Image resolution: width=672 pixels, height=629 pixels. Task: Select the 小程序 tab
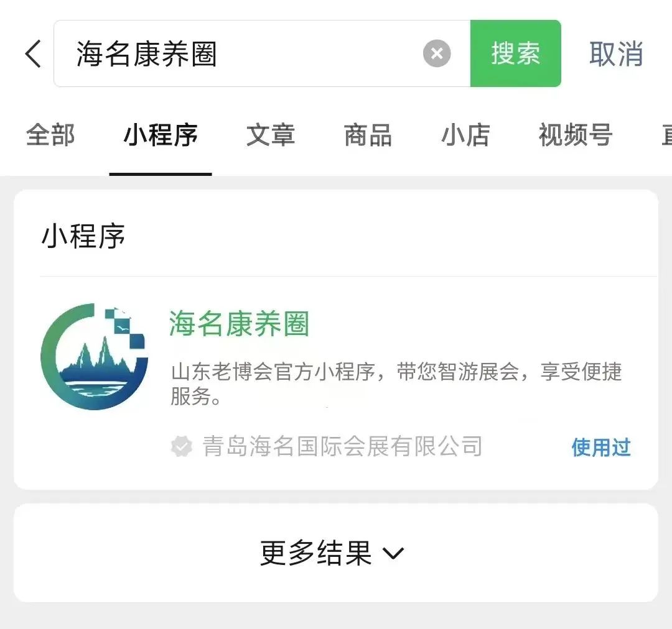161,135
